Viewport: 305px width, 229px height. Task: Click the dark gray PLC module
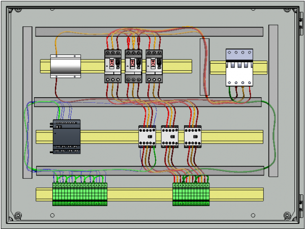pos(67,136)
